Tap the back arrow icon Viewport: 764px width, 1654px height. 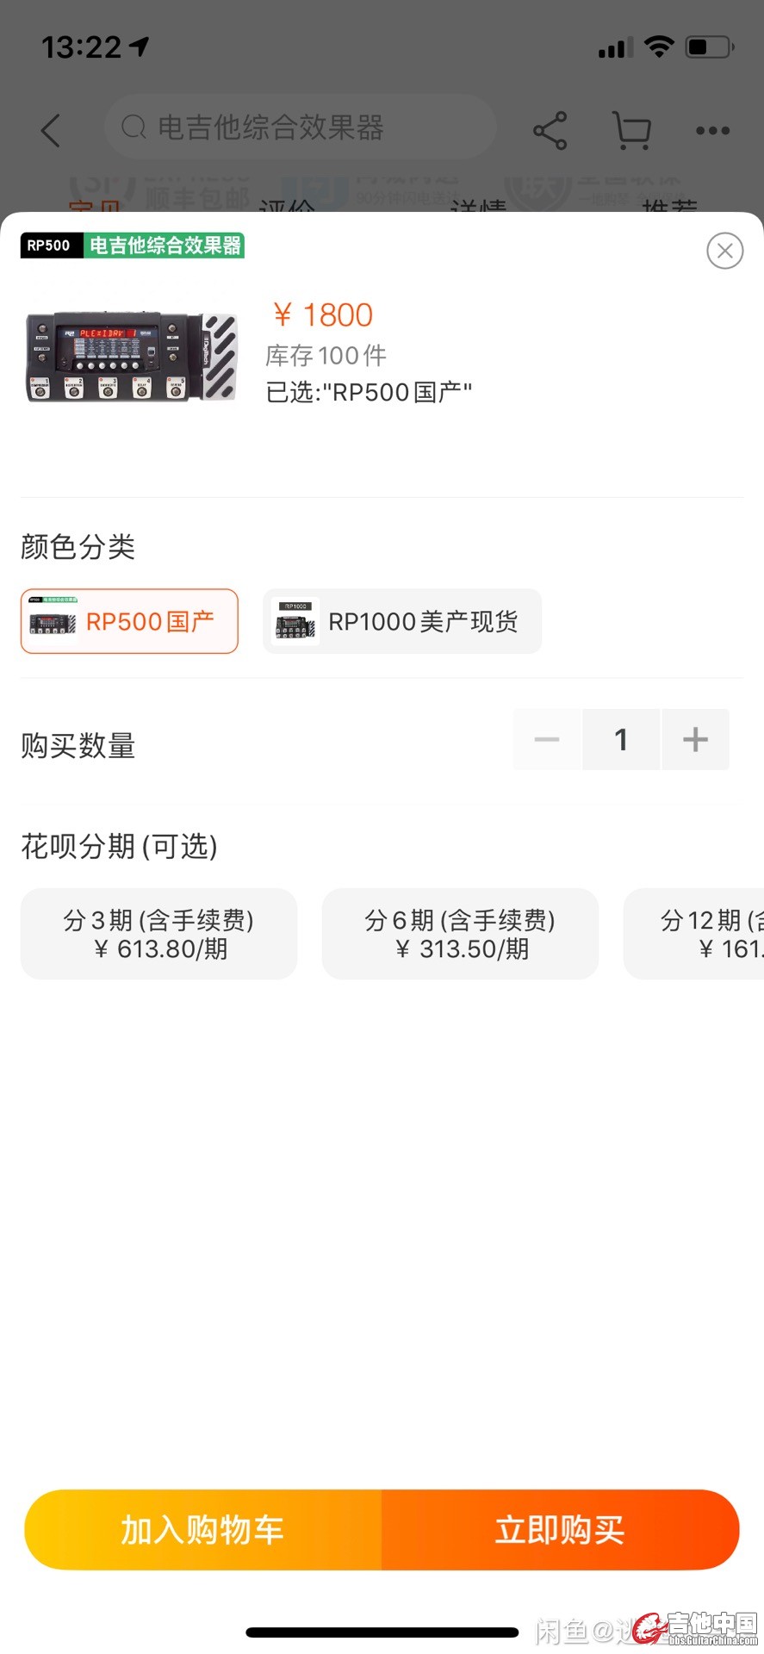point(51,130)
